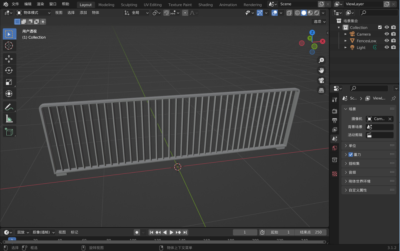
Task: Play the animation forward
Action: coord(171,232)
